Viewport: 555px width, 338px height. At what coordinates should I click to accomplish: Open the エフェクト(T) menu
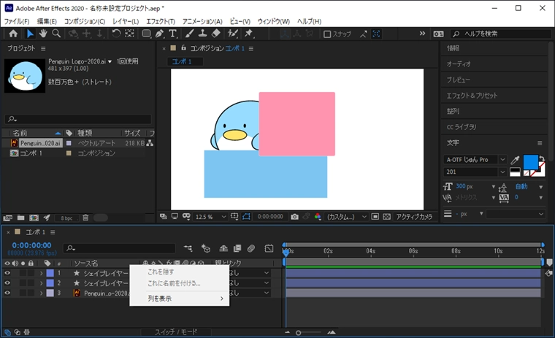(161, 21)
